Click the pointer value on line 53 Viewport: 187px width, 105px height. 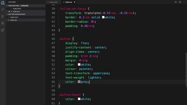tap(85, 69)
